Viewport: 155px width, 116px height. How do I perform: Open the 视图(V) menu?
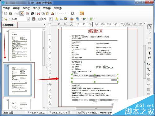(27, 8)
